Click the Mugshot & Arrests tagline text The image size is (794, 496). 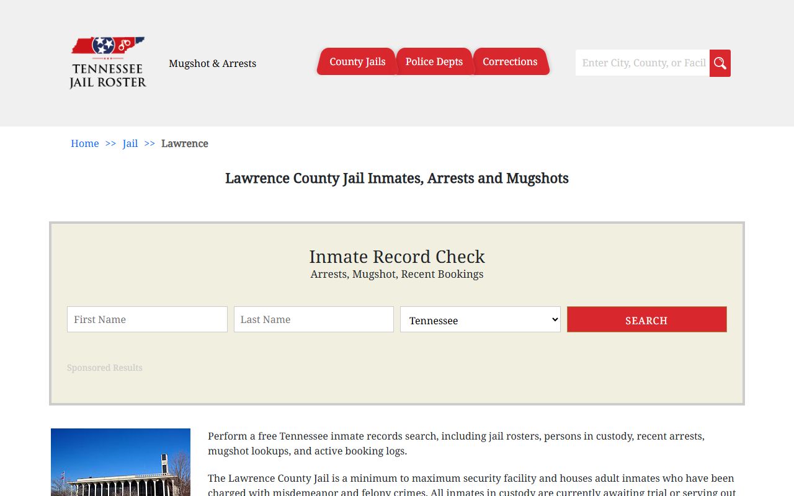[213, 63]
